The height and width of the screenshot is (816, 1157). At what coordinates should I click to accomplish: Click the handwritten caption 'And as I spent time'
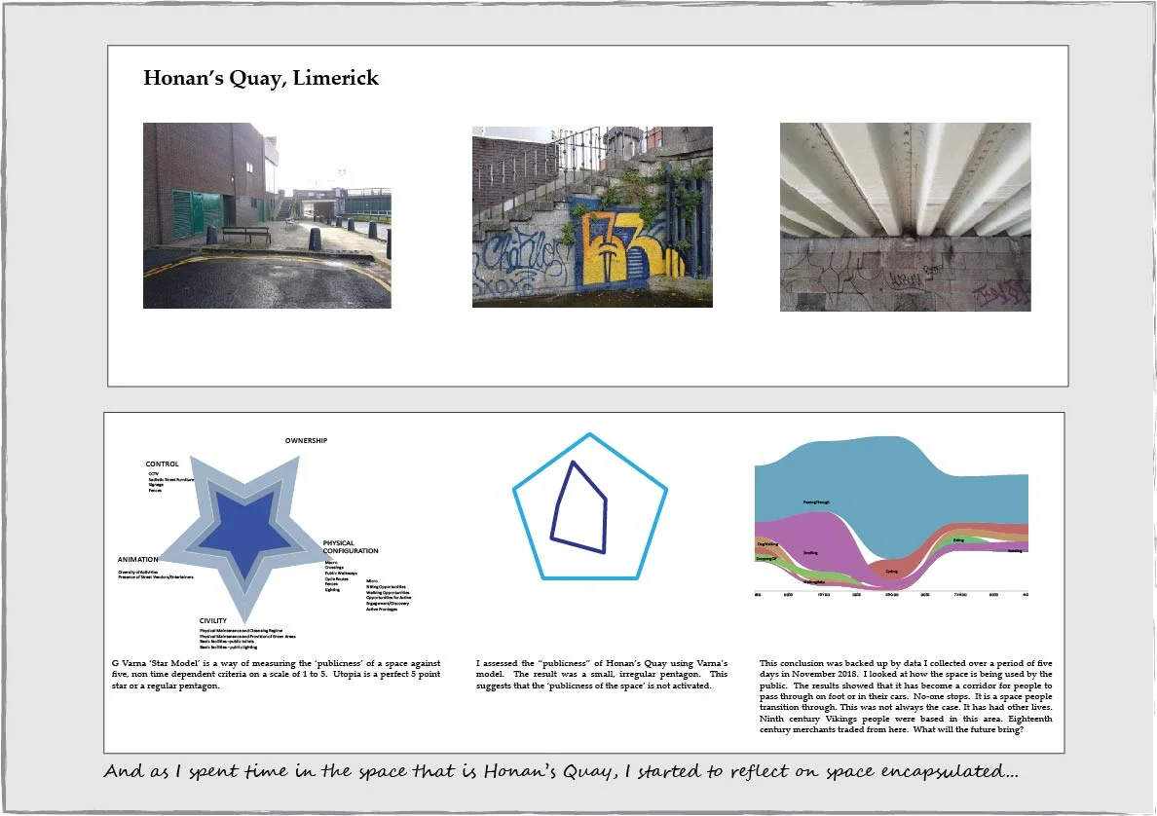click(x=561, y=771)
